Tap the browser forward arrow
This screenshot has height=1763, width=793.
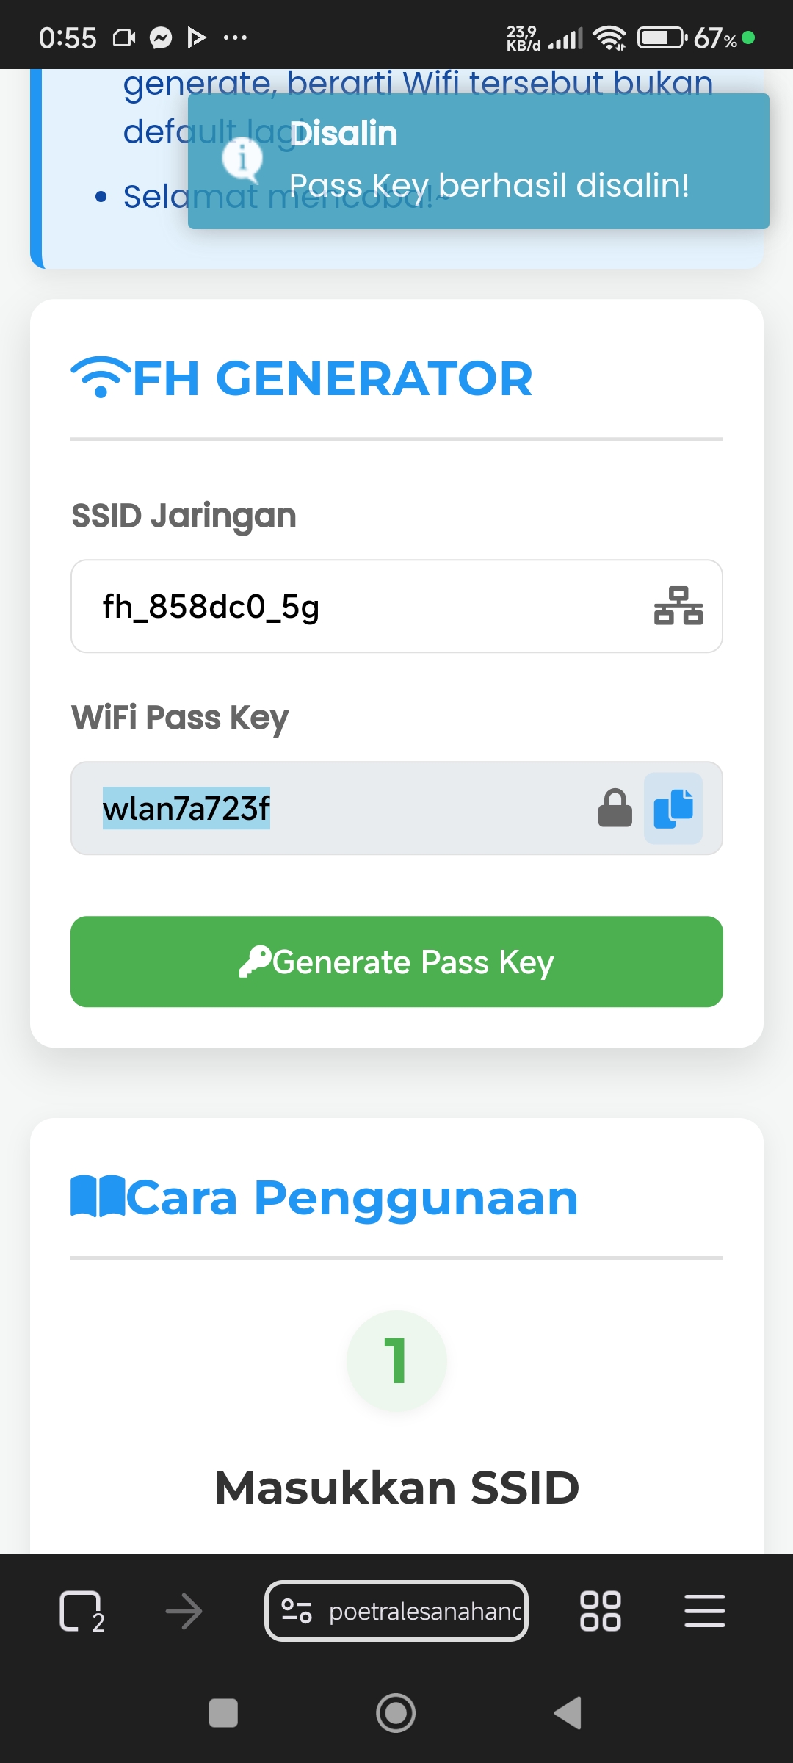click(x=184, y=1612)
